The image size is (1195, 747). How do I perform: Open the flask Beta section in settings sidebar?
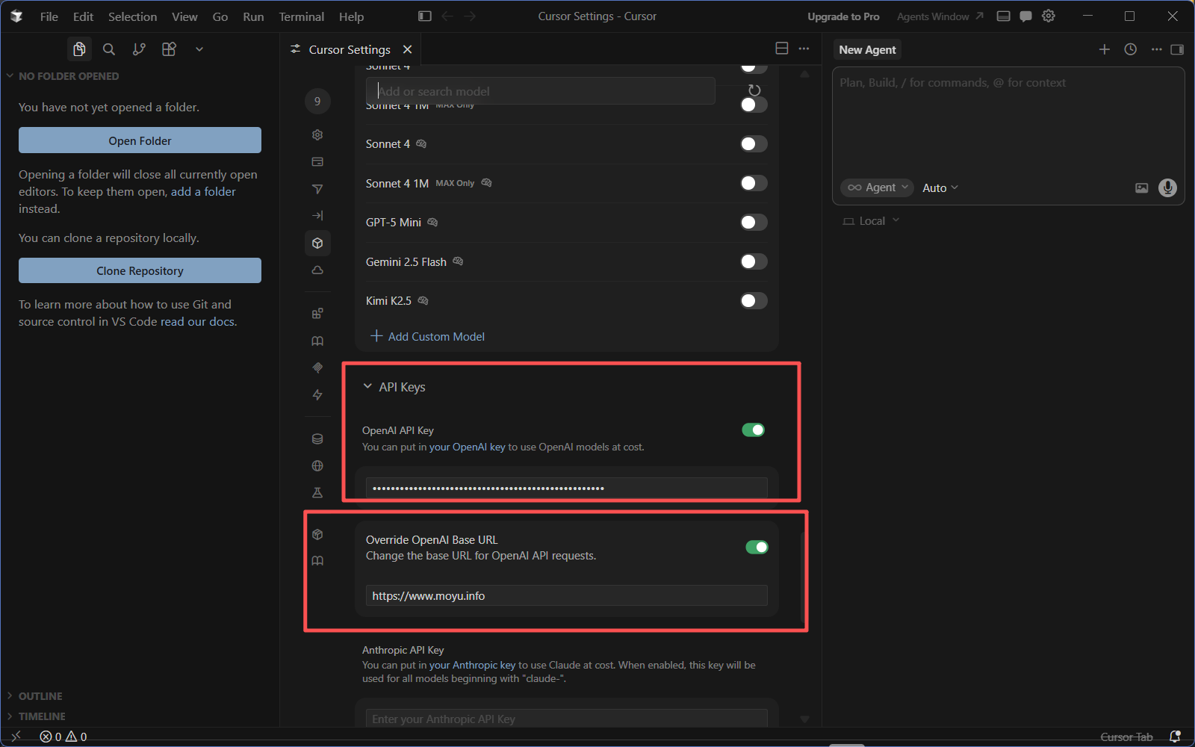click(x=317, y=493)
